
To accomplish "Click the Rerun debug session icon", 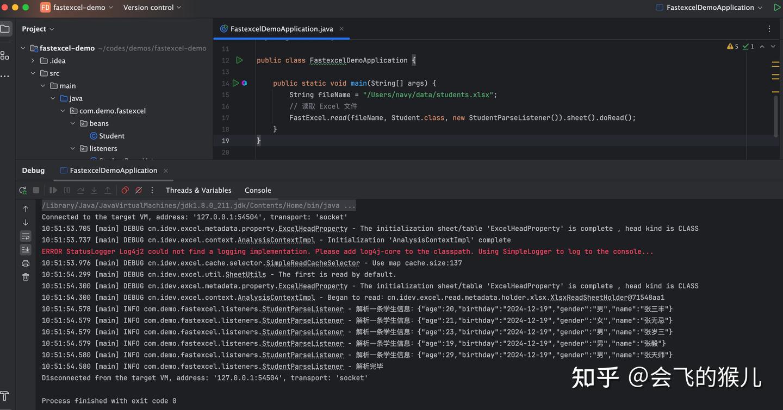I will click(22, 190).
